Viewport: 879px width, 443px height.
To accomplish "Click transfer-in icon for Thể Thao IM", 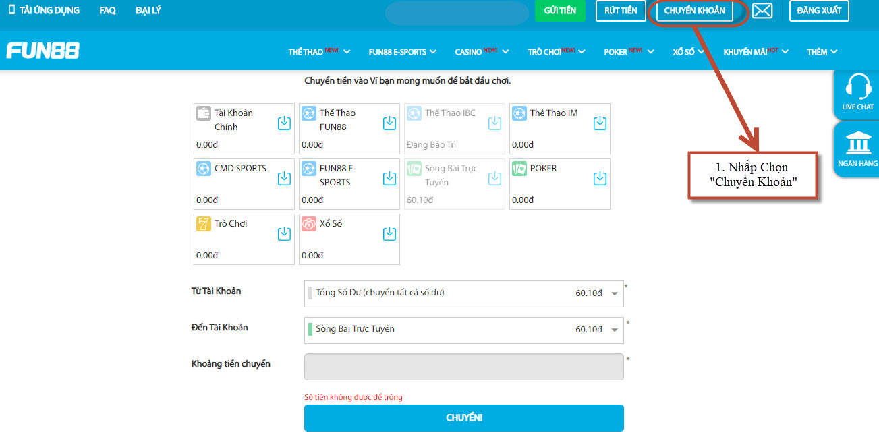I will click(600, 123).
